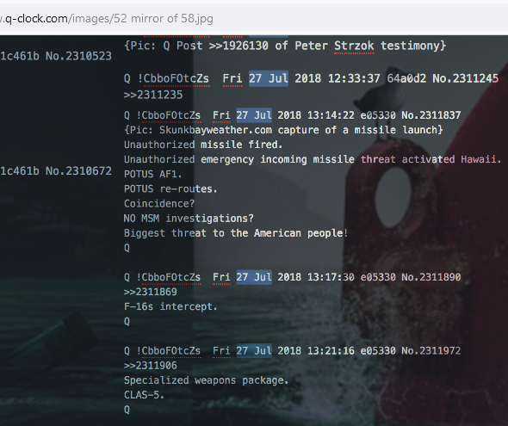
Task: Click ID '64a0d2' in 12:33:37 header
Action: click(406, 78)
